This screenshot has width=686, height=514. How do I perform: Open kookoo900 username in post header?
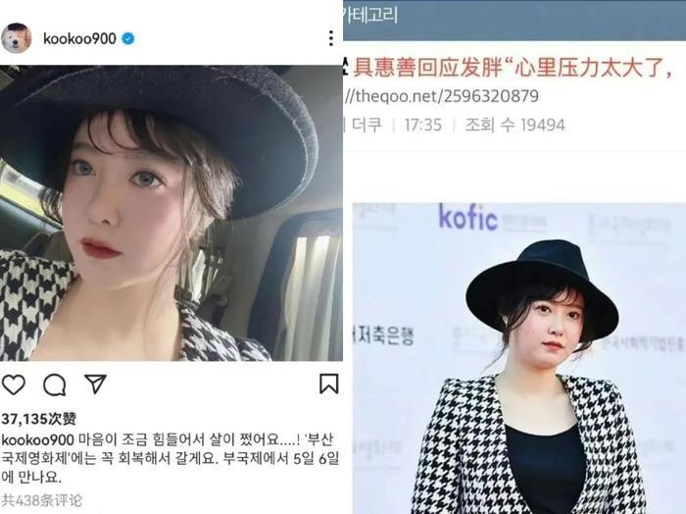[79, 38]
